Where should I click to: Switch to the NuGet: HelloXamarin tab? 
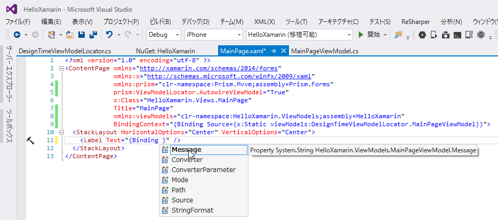coord(165,51)
